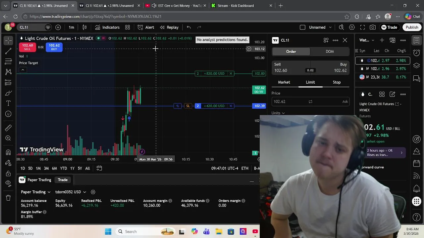
Task: Open the chats sidebar icon
Action: 417,79
